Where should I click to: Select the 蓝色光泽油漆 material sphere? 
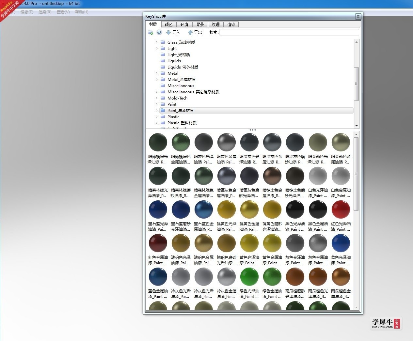tap(341, 243)
